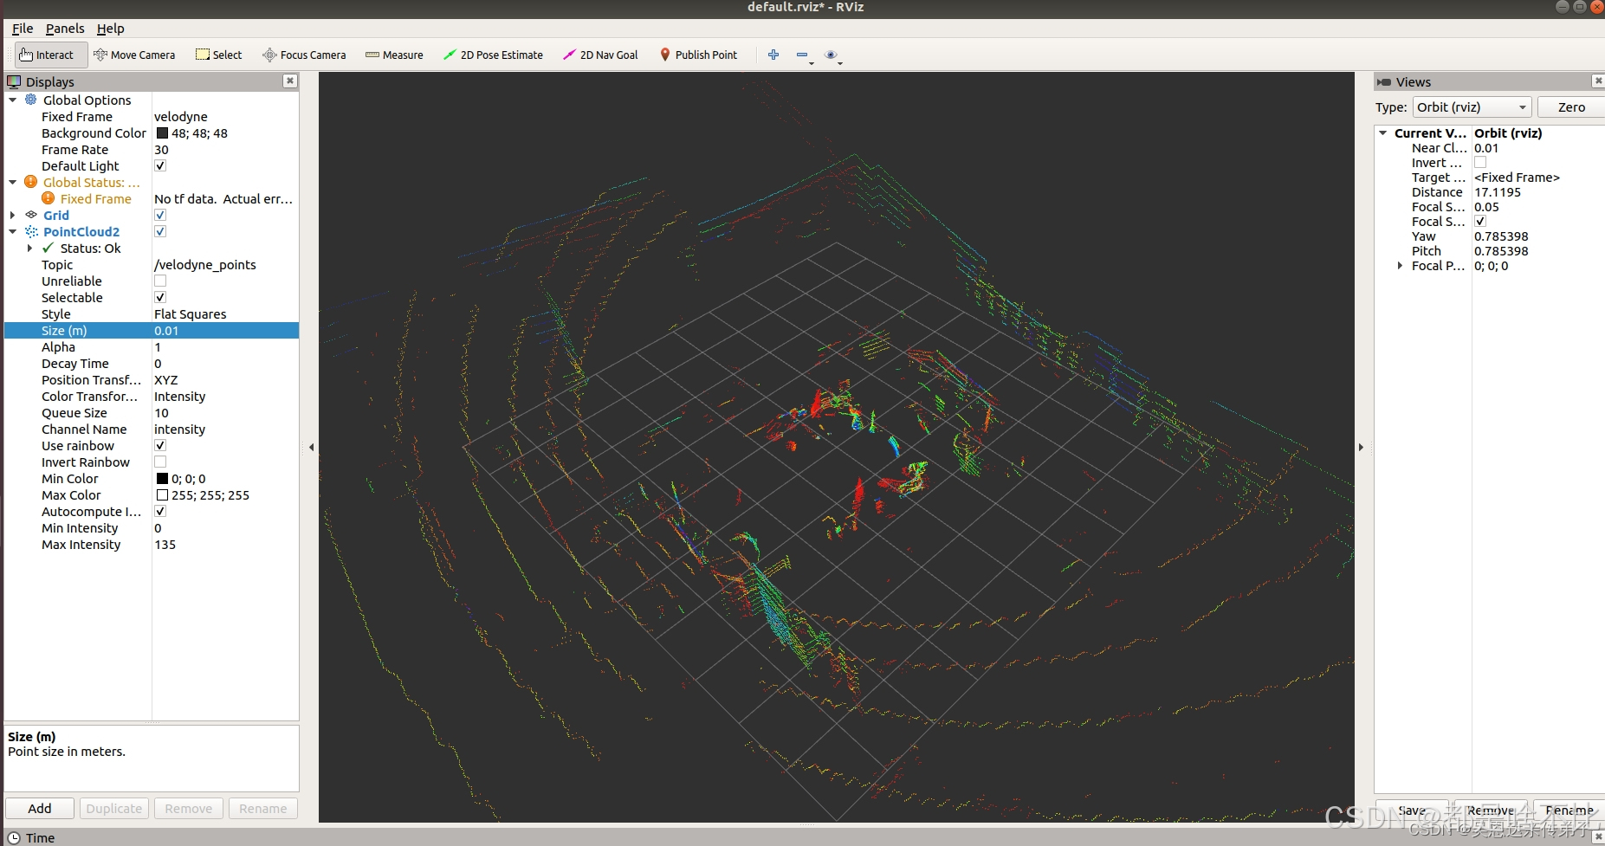Enable the Unreliable checkbox
This screenshot has width=1605, height=846.
coord(160,281)
